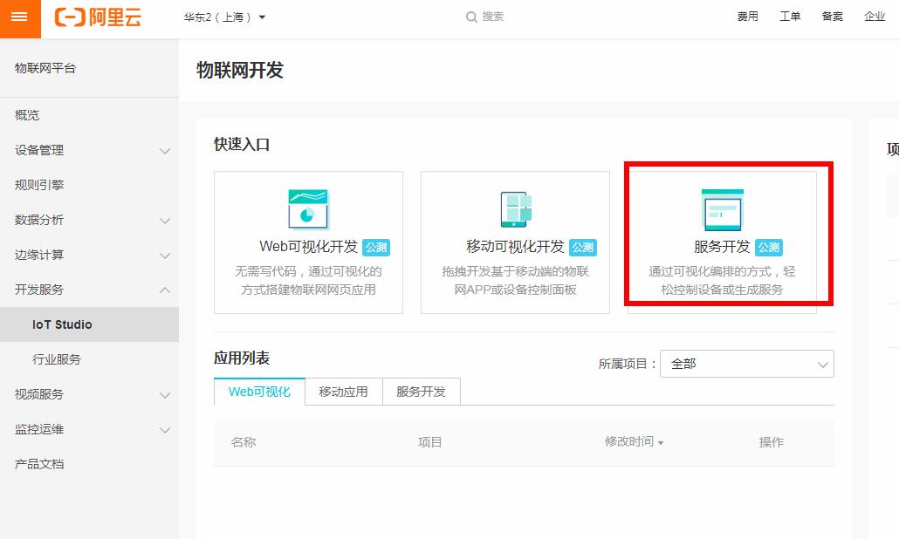Viewport: 899px width, 539px height.
Task: Click the 物联网开发 page title
Action: coord(240,70)
